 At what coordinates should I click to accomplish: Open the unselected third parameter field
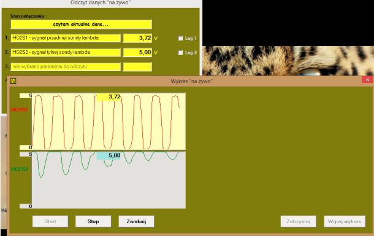tap(66, 67)
